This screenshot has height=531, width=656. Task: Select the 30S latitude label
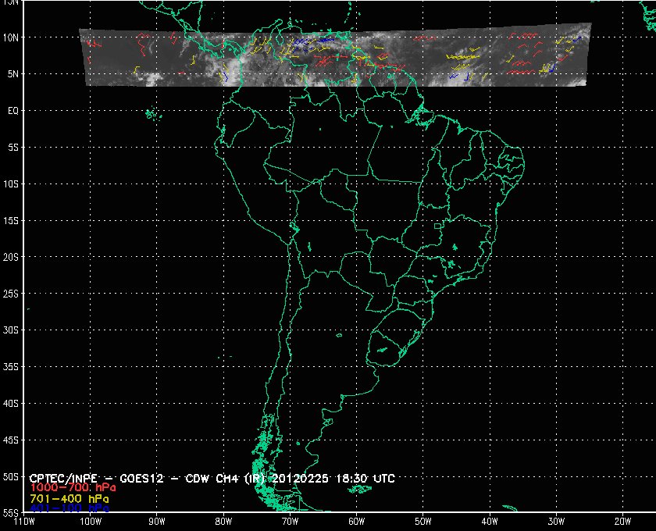tap(11, 330)
